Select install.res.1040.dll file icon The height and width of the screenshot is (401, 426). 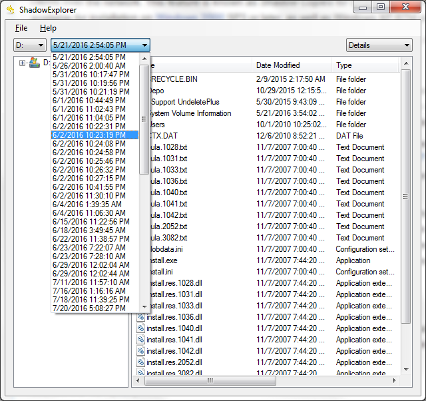[140, 328]
